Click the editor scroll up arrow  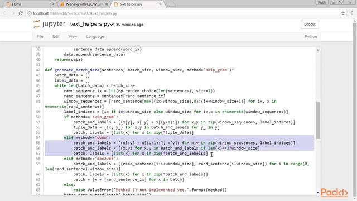pyautogui.click(x=318, y=50)
